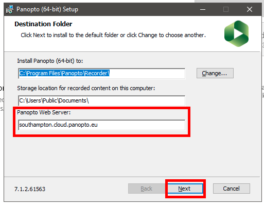Focus the install path field with Recorder path
The image size is (264, 205).
(x=101, y=74)
